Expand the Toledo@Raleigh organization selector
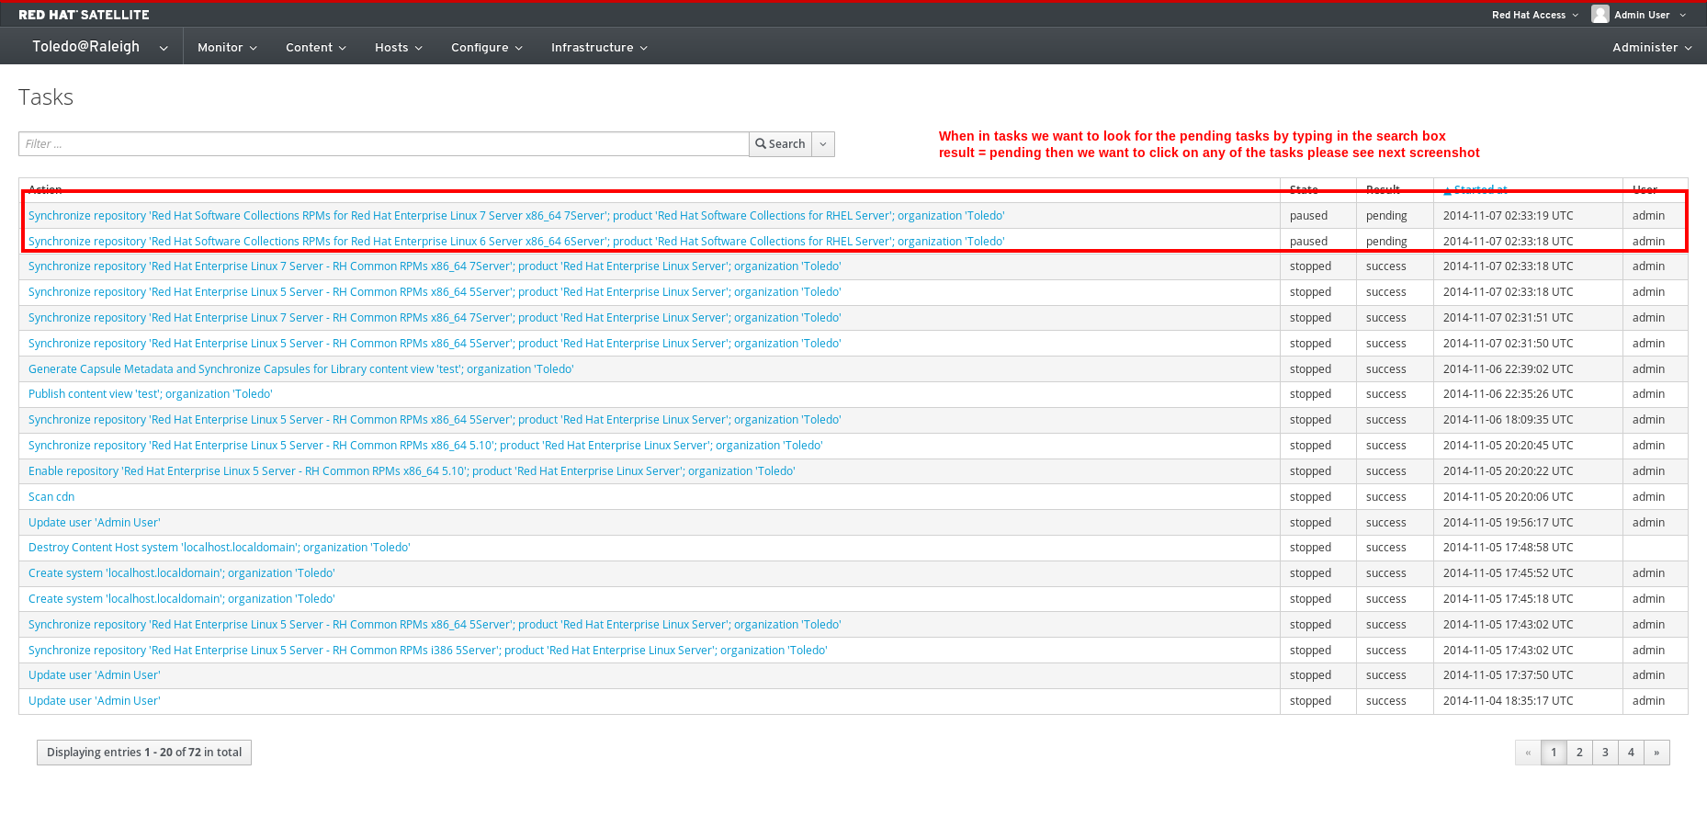This screenshot has width=1707, height=838. point(99,47)
